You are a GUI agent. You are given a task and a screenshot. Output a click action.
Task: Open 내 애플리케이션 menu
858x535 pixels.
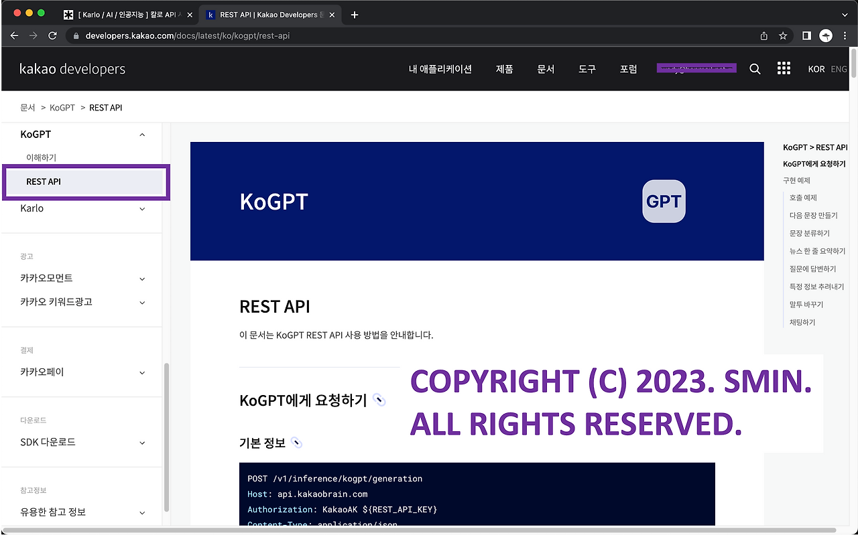(x=440, y=69)
